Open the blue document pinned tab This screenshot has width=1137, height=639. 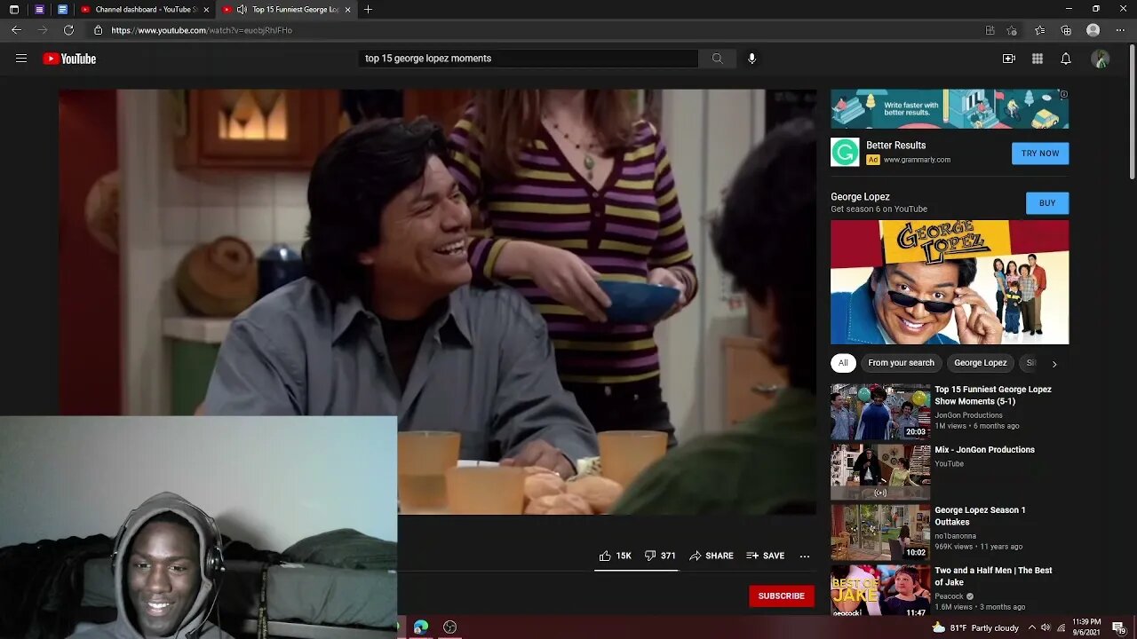tap(62, 9)
